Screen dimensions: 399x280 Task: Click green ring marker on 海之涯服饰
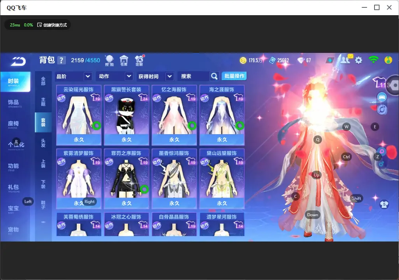pos(240,125)
